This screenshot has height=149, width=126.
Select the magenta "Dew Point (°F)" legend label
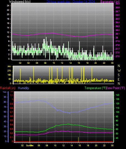115,88
